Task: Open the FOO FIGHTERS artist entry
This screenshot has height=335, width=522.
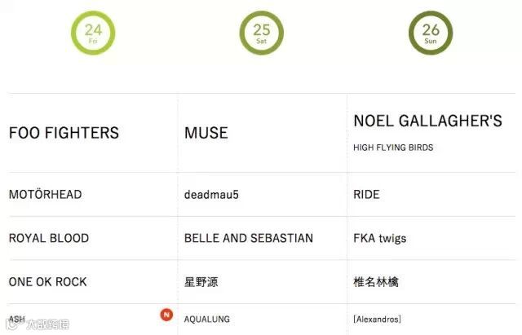Action: tap(64, 133)
